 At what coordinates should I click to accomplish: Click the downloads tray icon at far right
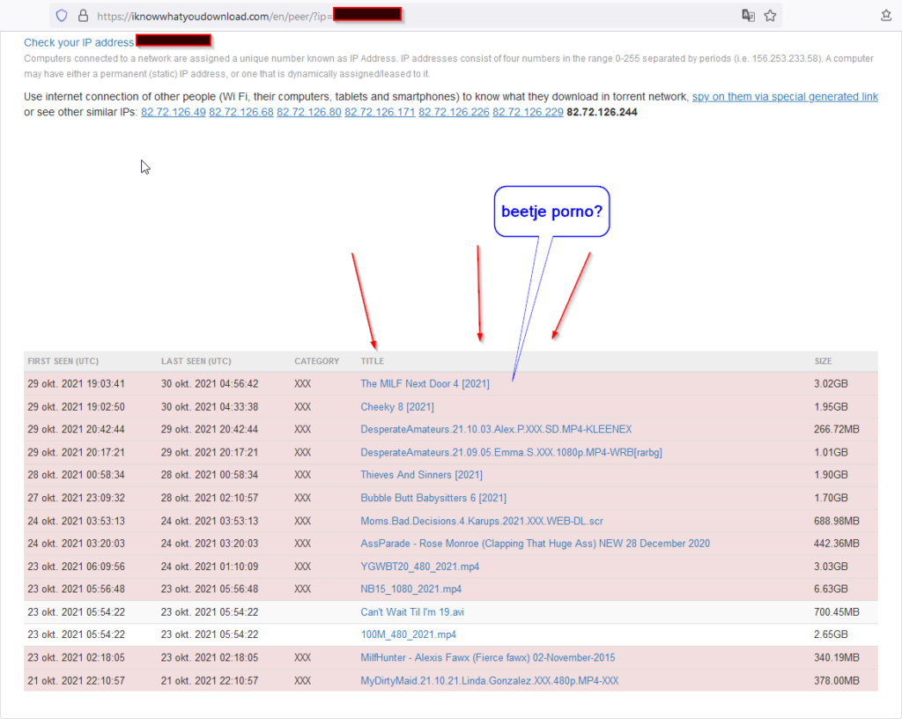[x=886, y=15]
